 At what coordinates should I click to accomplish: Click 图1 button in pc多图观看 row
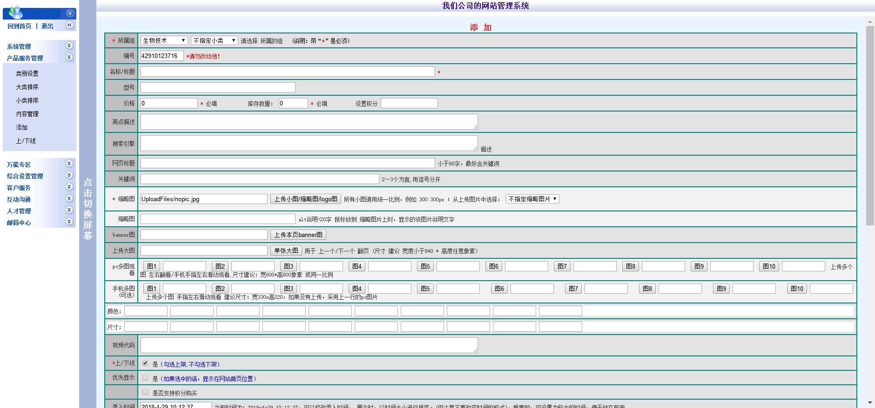tap(152, 266)
